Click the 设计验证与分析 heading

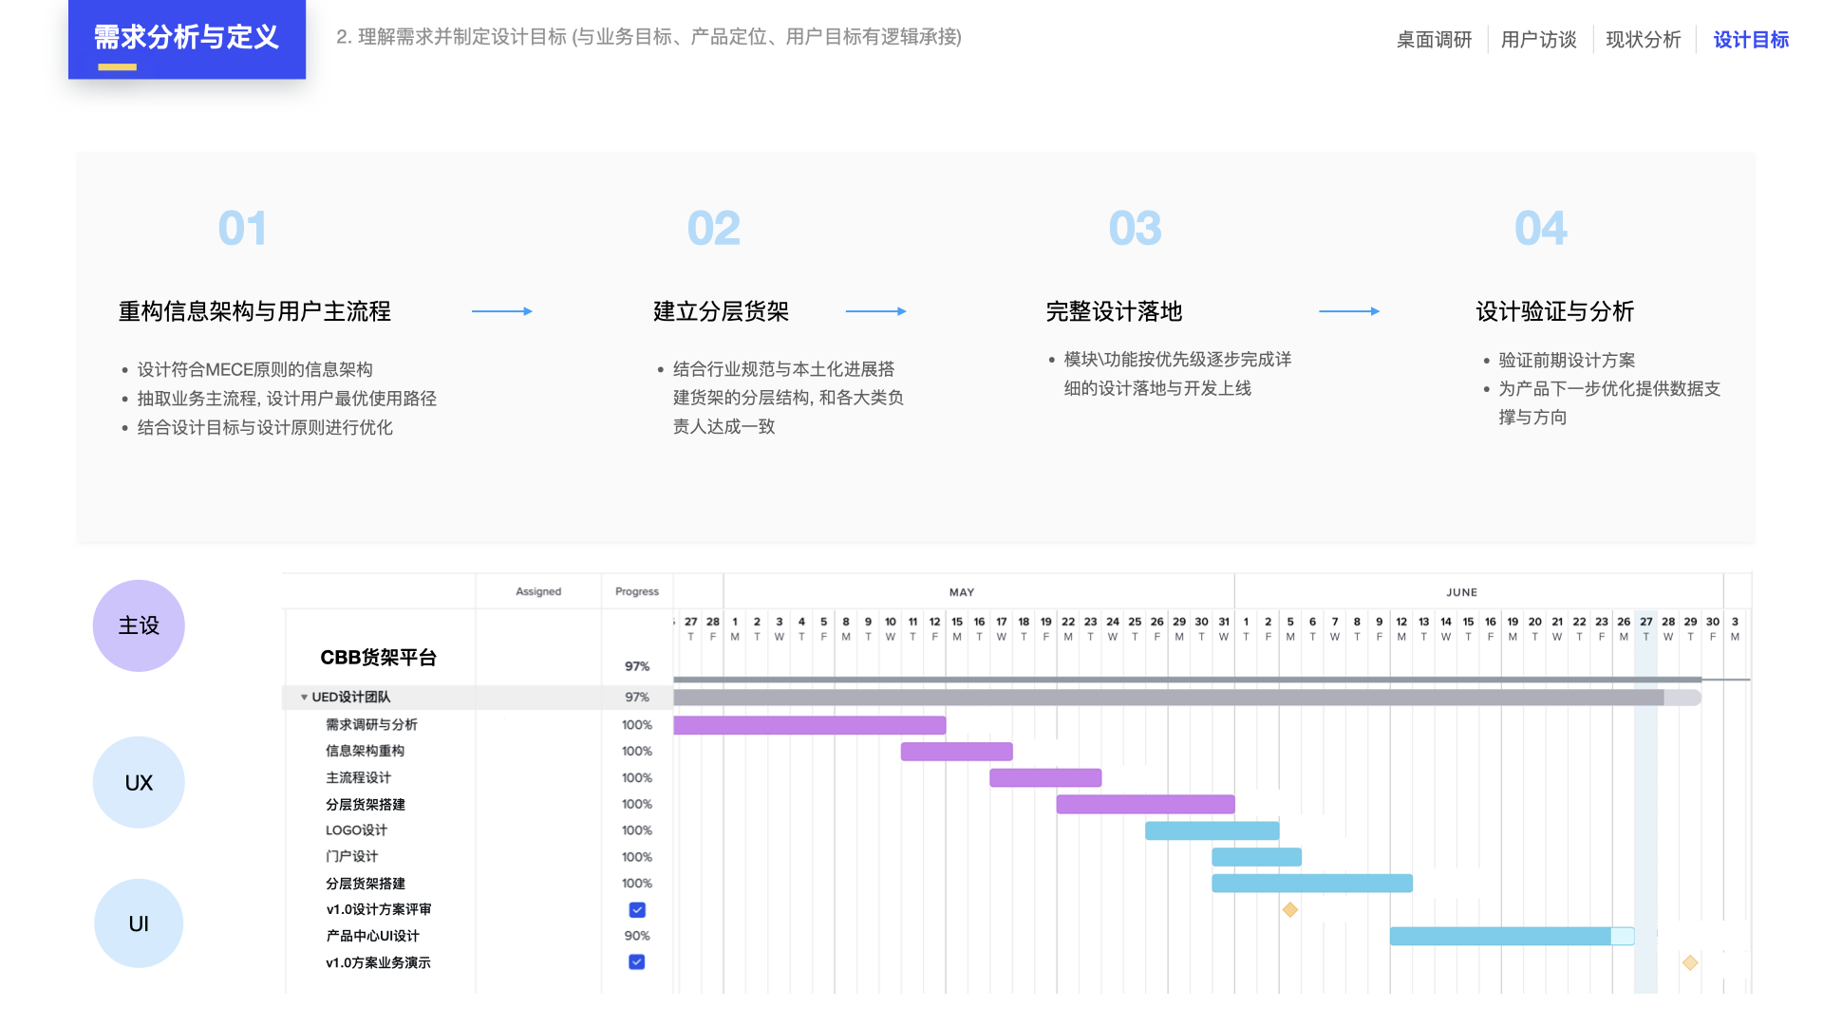pyautogui.click(x=1555, y=311)
